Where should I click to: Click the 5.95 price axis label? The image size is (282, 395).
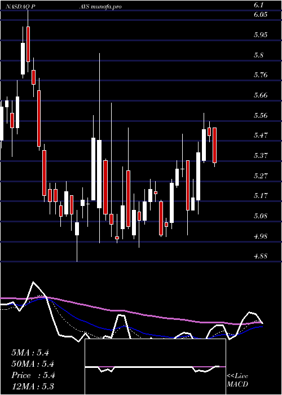coord(261,35)
